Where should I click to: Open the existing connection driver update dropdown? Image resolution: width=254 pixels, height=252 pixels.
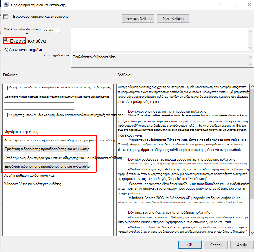click(46, 166)
